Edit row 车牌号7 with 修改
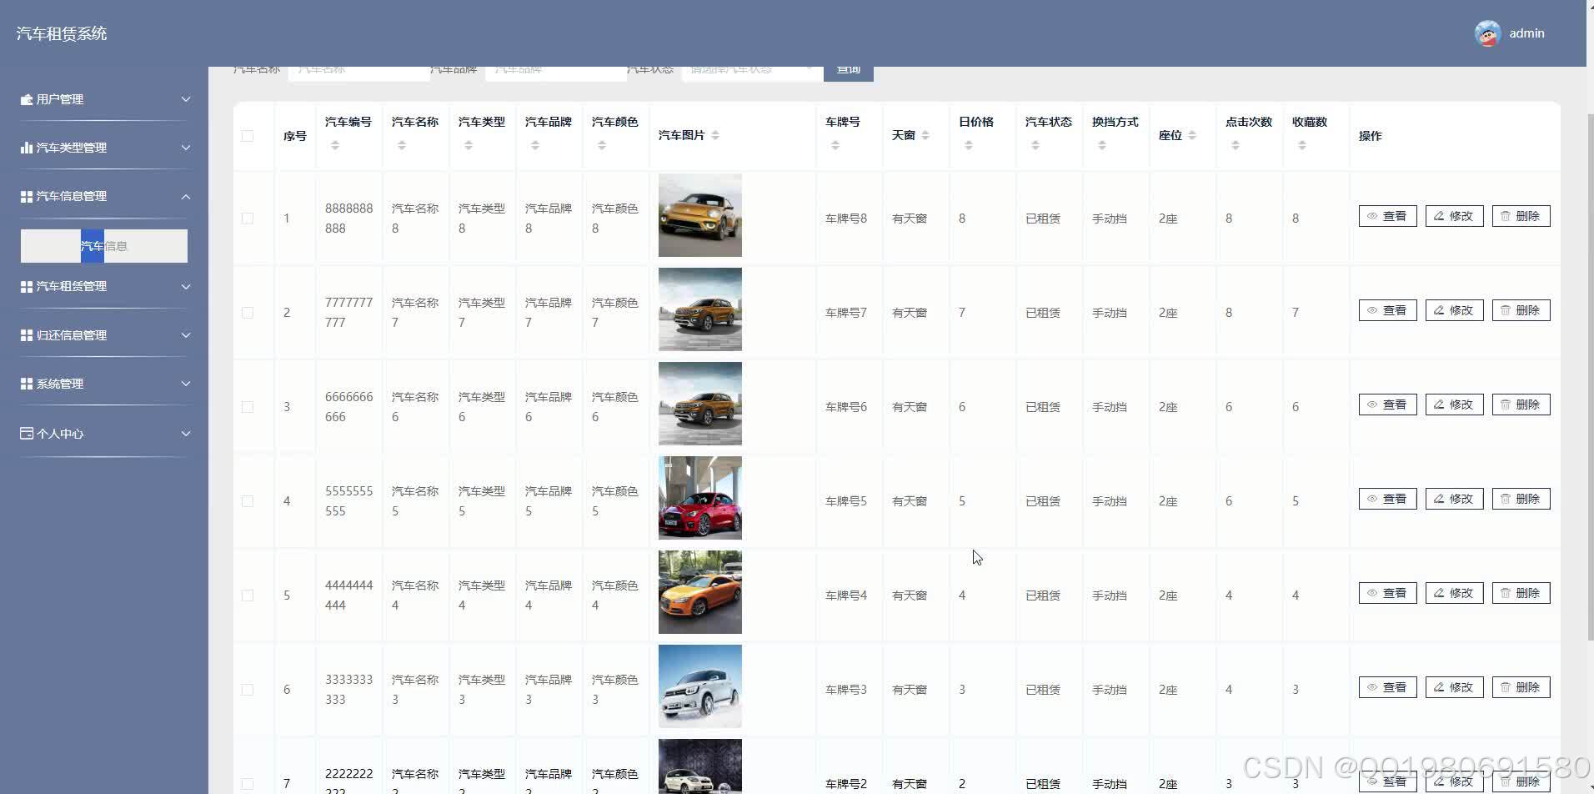 point(1454,310)
